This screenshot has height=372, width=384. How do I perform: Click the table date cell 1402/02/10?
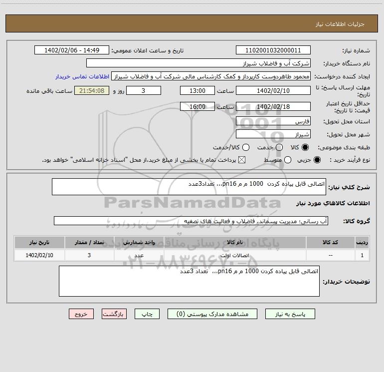tap(39, 255)
